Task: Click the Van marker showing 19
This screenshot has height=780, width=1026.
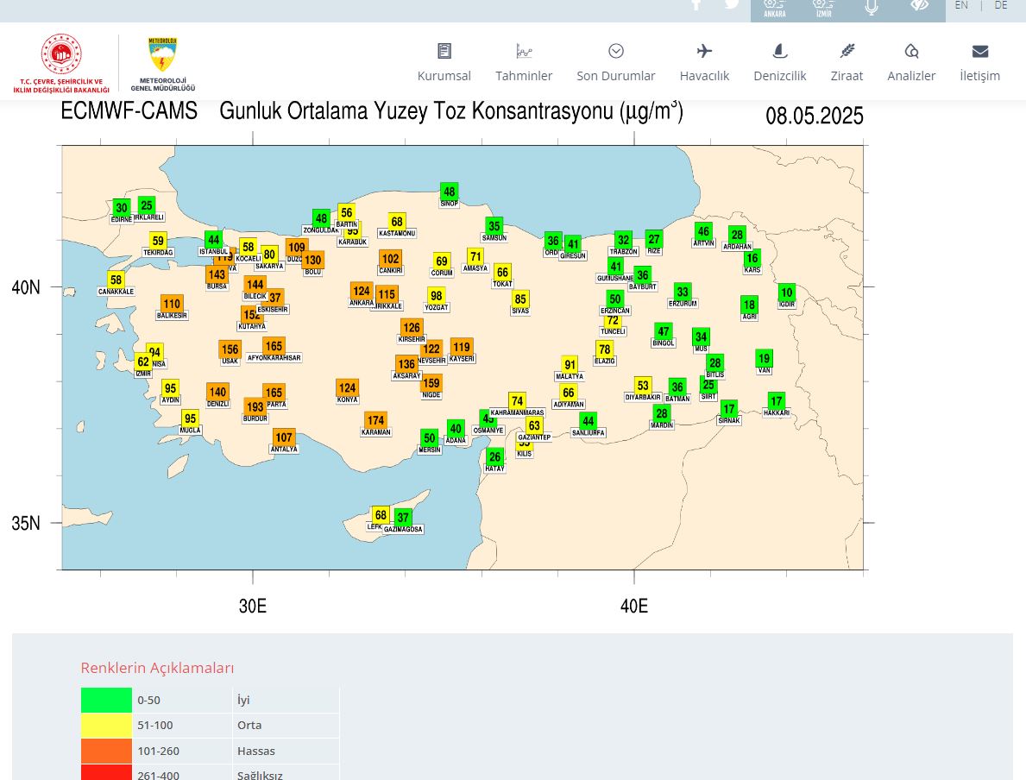Action: [765, 358]
